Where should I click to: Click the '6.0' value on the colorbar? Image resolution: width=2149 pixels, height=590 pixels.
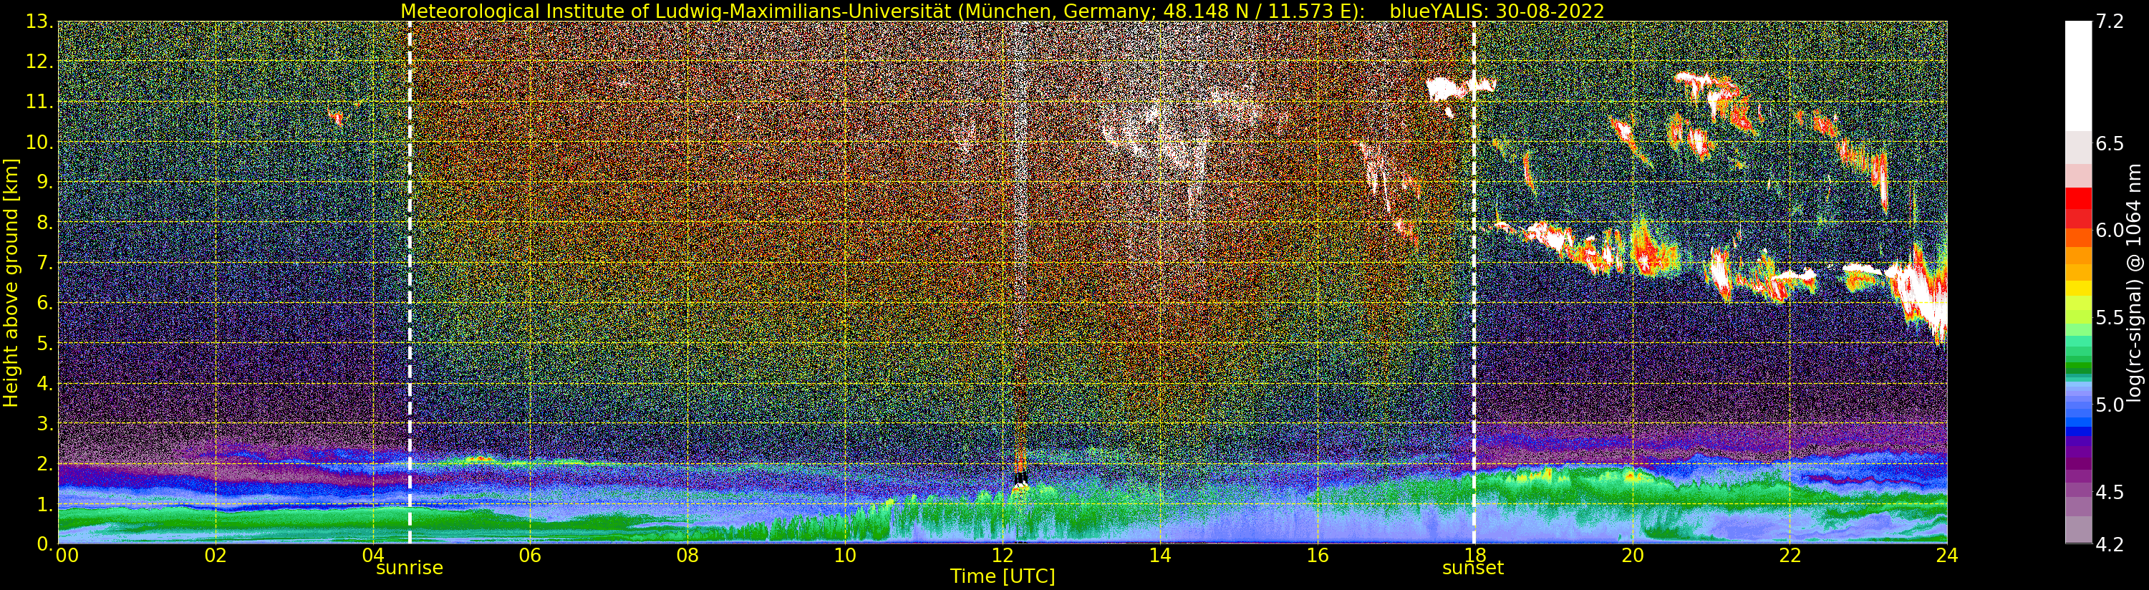(2109, 231)
